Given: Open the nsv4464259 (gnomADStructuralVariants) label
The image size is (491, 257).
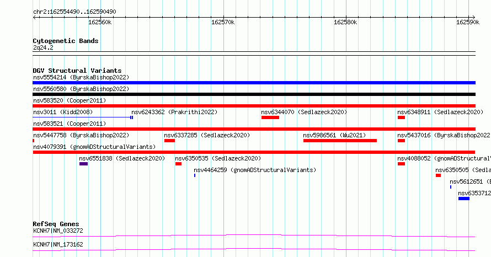Looking at the screenshot, I should point(255,170).
